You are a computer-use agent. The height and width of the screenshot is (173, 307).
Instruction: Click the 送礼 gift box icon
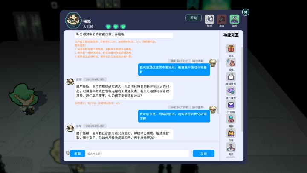(231, 48)
